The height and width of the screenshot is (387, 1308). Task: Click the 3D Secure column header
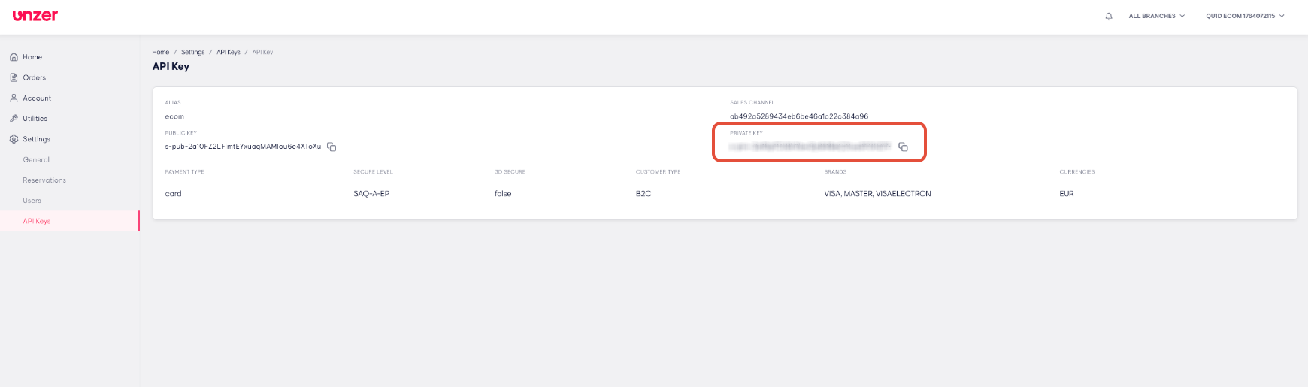pyautogui.click(x=510, y=172)
